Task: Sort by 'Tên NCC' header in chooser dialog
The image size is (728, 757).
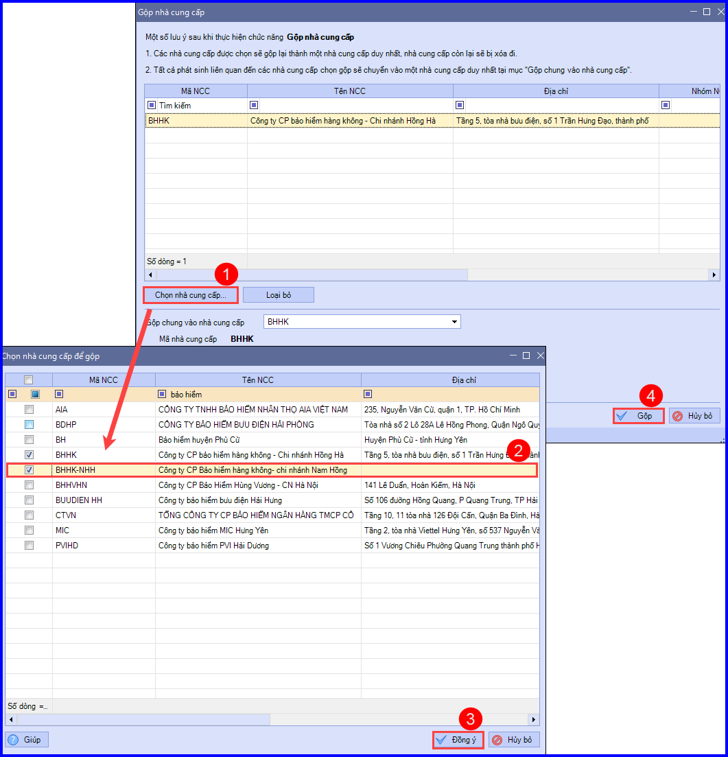Action: [258, 380]
